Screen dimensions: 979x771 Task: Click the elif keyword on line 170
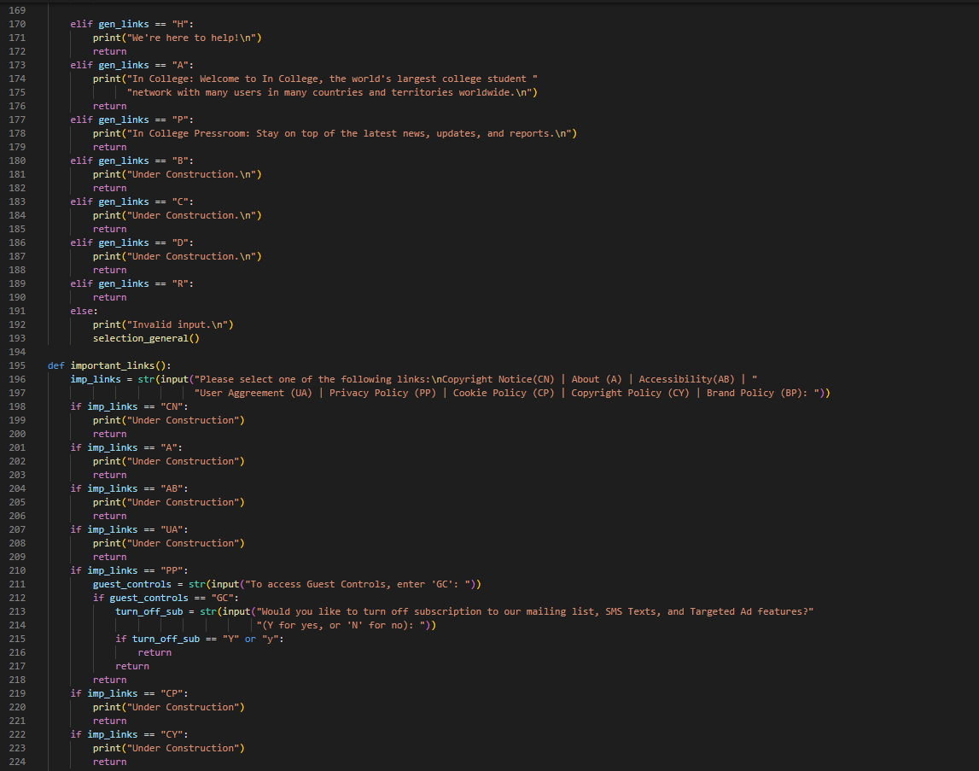click(x=80, y=23)
